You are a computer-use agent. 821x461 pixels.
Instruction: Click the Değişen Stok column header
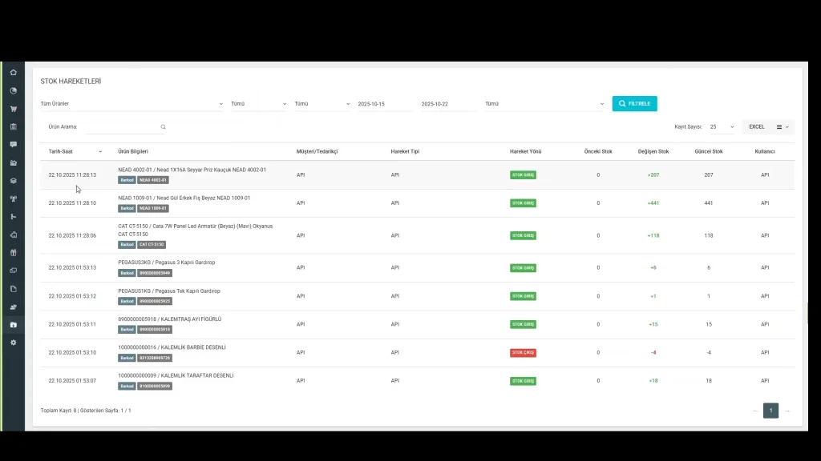[x=653, y=151]
